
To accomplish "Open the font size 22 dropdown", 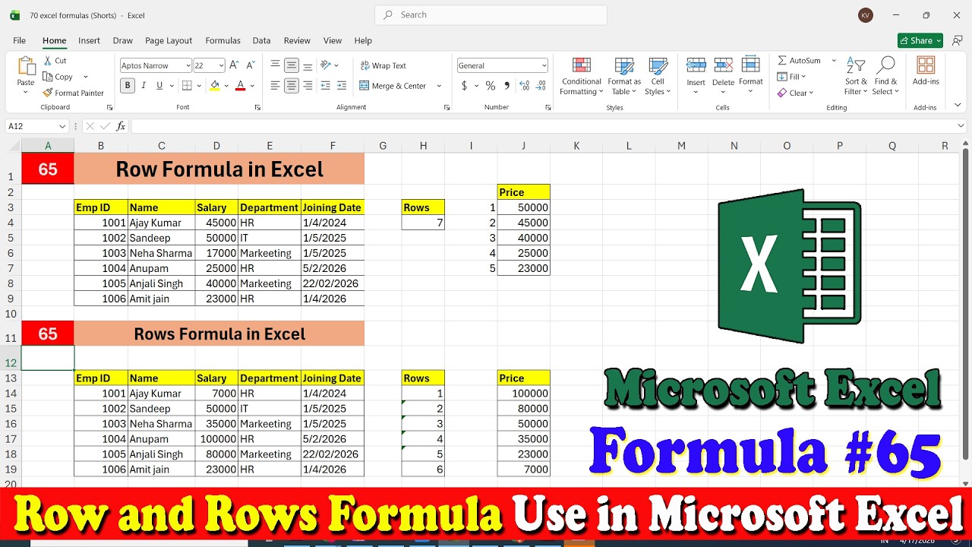I will click(x=221, y=65).
